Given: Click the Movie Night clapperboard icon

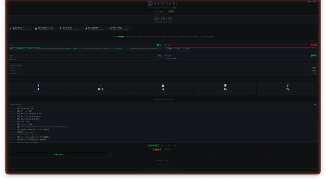Looking at the screenshot, I should [111, 28].
